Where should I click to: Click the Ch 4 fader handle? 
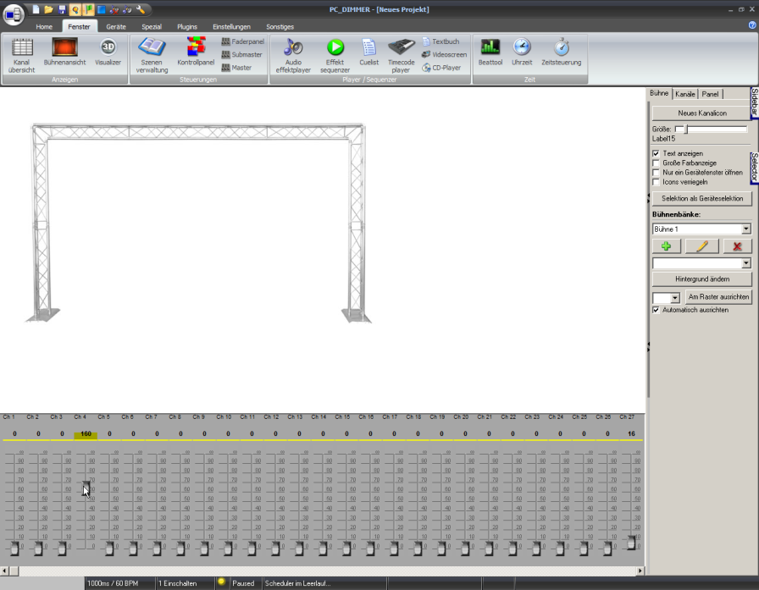coord(86,488)
